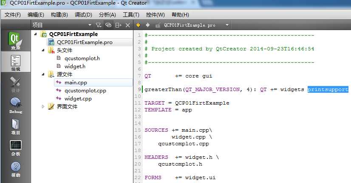Select widget.cpp in the tree
This screenshot has height=183, width=351.
[78, 98]
